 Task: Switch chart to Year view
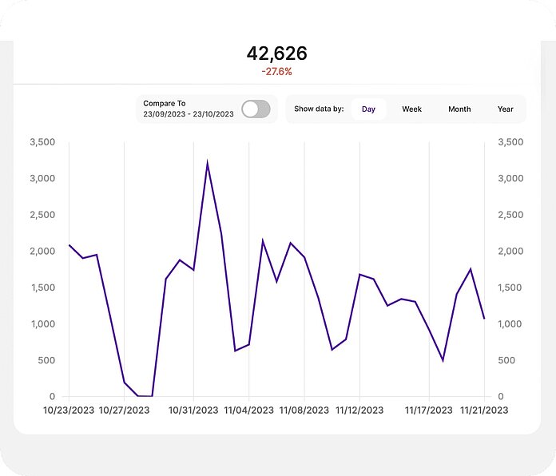click(505, 109)
